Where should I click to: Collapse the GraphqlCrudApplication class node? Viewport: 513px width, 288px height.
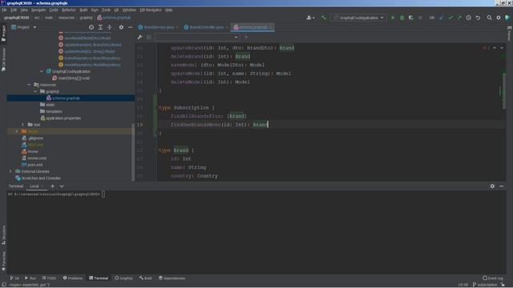pos(42,71)
